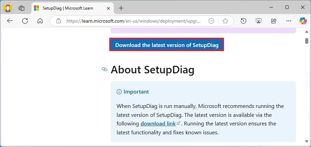311x147 pixels.
Task: Refresh the SetupDiag page
Action: [25, 21]
